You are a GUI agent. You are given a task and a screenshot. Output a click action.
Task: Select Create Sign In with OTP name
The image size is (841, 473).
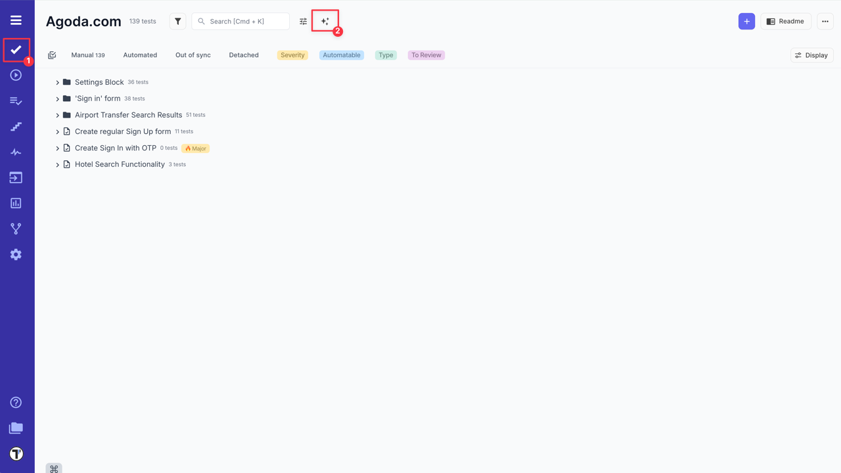pos(116,148)
